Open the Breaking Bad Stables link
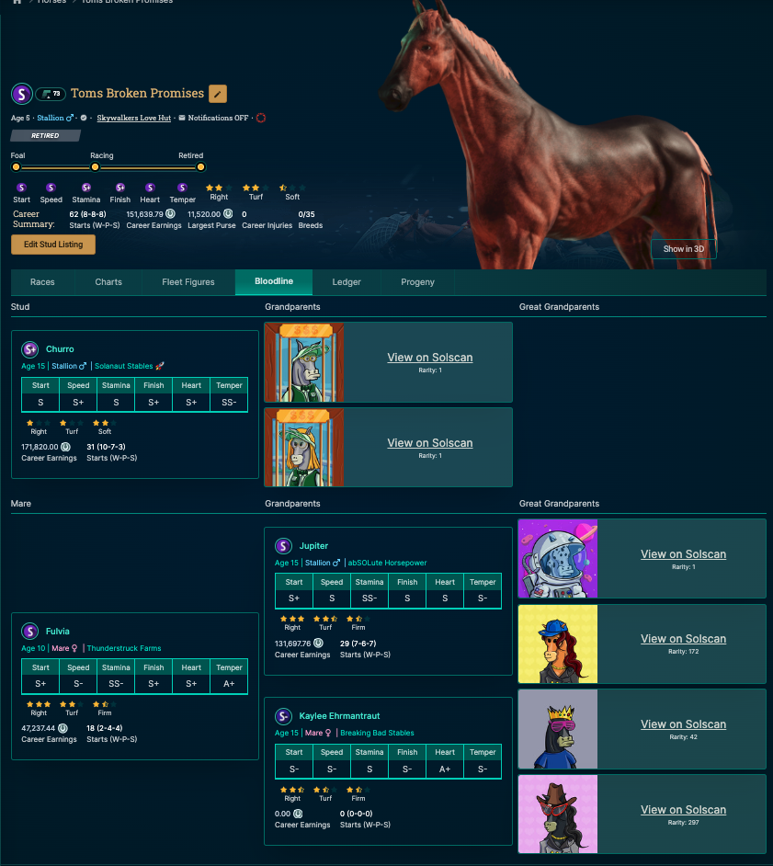 coord(377,733)
